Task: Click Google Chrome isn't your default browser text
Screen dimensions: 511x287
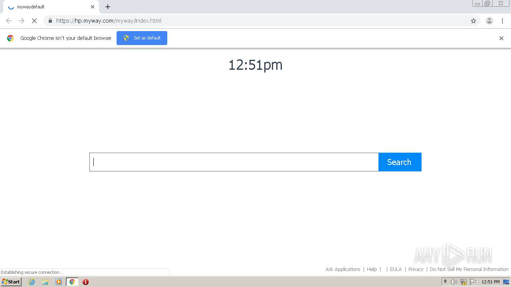Action: (66, 38)
